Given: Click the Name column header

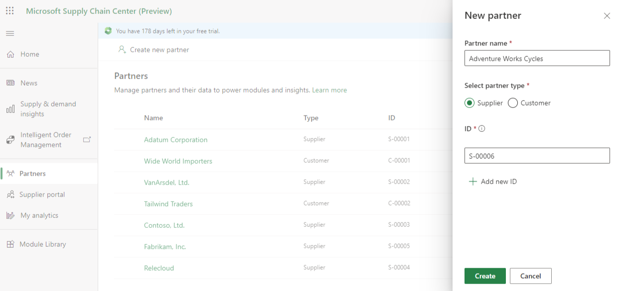Looking at the screenshot, I should [154, 118].
